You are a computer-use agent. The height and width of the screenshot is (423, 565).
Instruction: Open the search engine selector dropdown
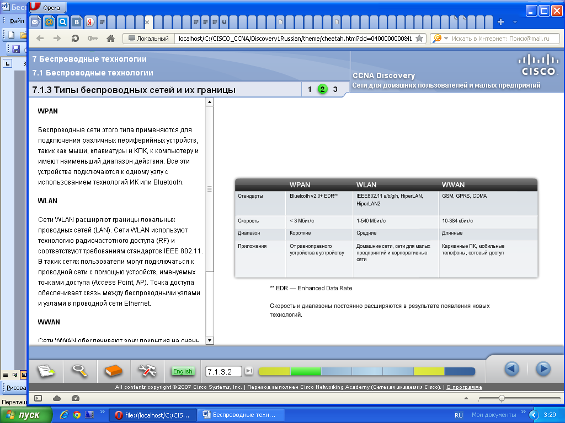tap(440, 39)
